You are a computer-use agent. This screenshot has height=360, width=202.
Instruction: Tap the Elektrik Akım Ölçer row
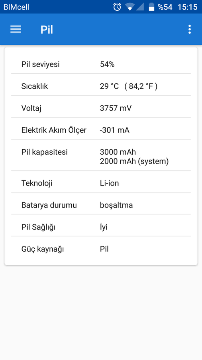click(101, 130)
